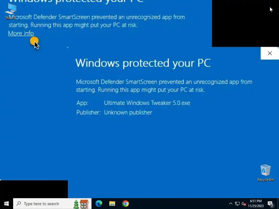
Task: Open the network status tray icon
Action: pyautogui.click(x=237, y=204)
